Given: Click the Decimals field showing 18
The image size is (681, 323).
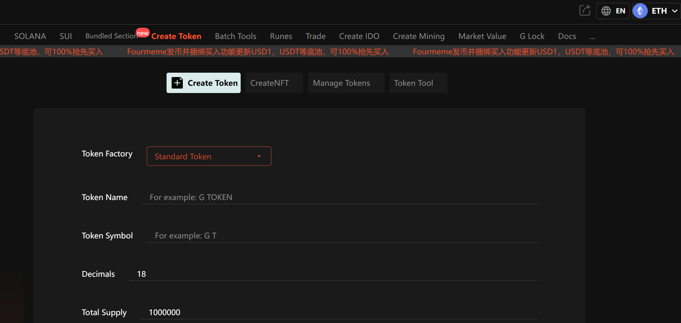Looking at the screenshot, I should click(333, 274).
